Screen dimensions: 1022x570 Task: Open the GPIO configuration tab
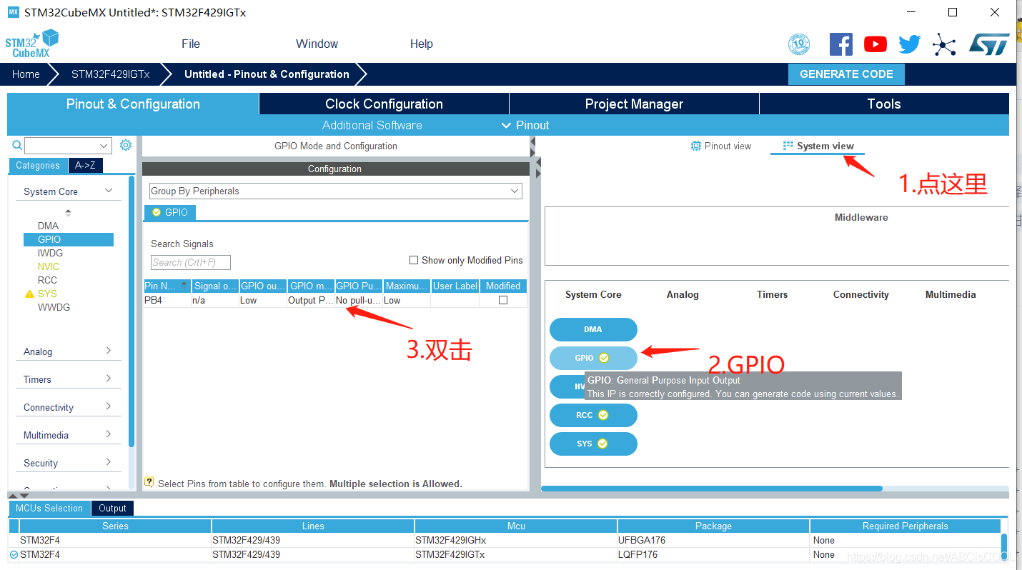click(170, 212)
